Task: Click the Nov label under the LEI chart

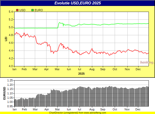Action: [x=127, y=69]
